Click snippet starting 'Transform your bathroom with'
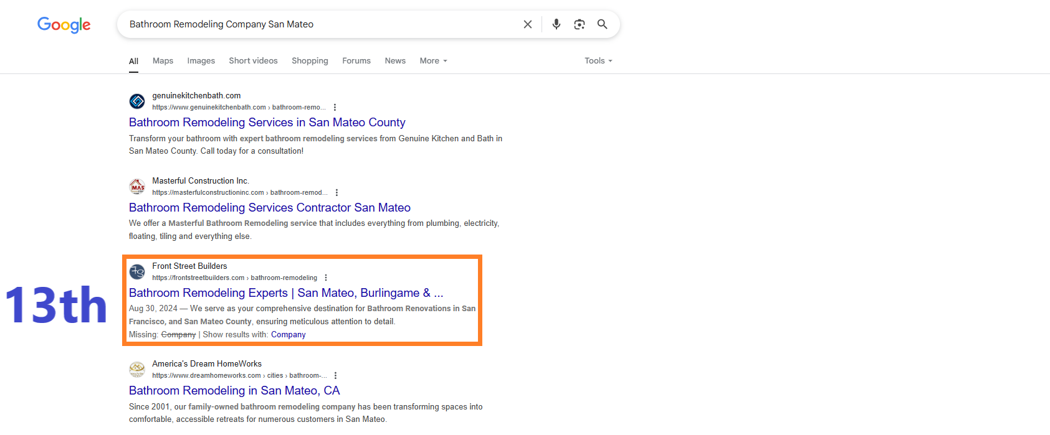1050x435 pixels. (315, 145)
